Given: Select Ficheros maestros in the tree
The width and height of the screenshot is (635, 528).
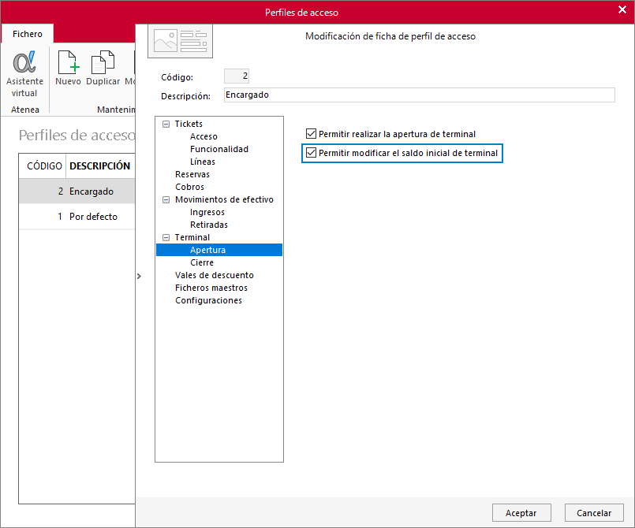Looking at the screenshot, I should [211, 288].
